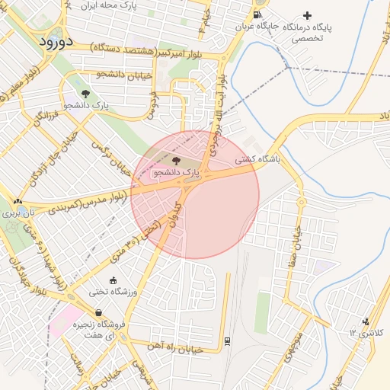390x390 pixels.
Task: Select street label خیابان راه آهن
Action: pyautogui.click(x=175, y=348)
